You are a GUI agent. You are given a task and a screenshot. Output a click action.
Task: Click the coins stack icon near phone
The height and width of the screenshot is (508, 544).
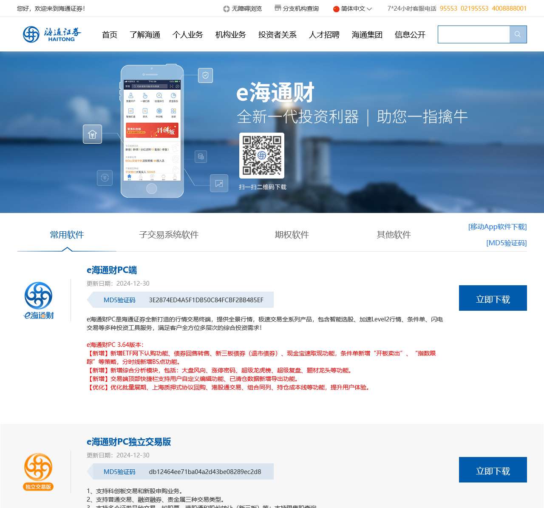201,156
